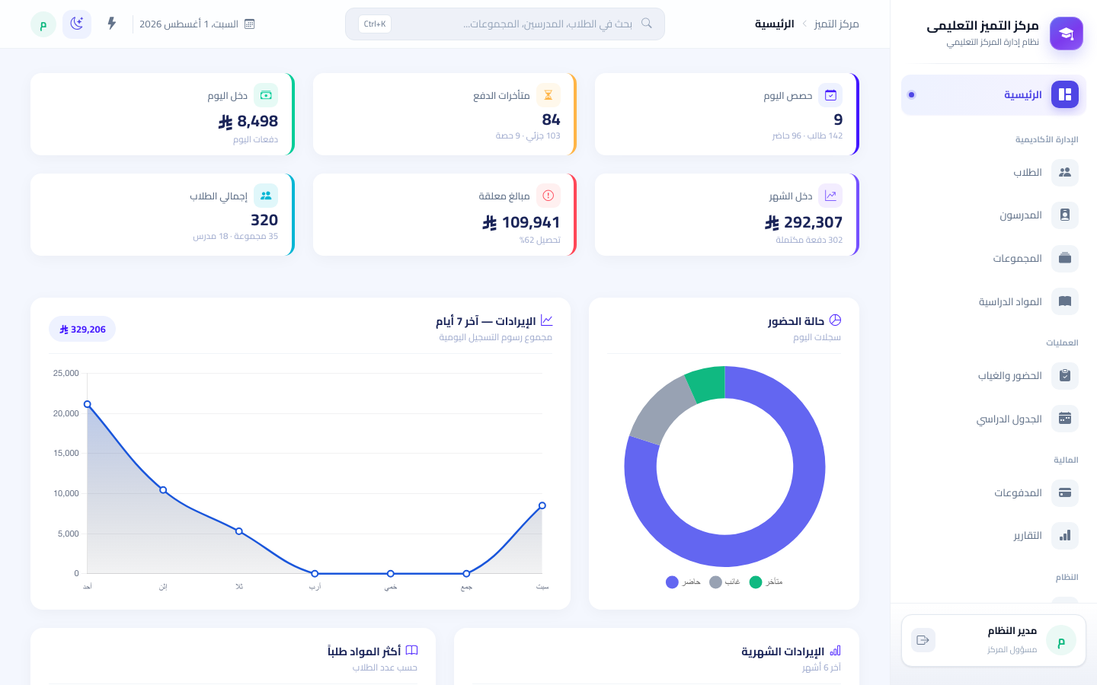1097x685 pixels.
Task: Click the logout icon in the مدير النظام card
Action: tap(923, 640)
